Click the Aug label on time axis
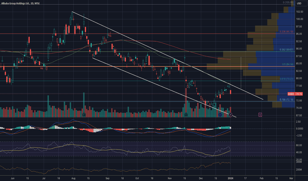The height and width of the screenshot is (181, 308). point(73,178)
